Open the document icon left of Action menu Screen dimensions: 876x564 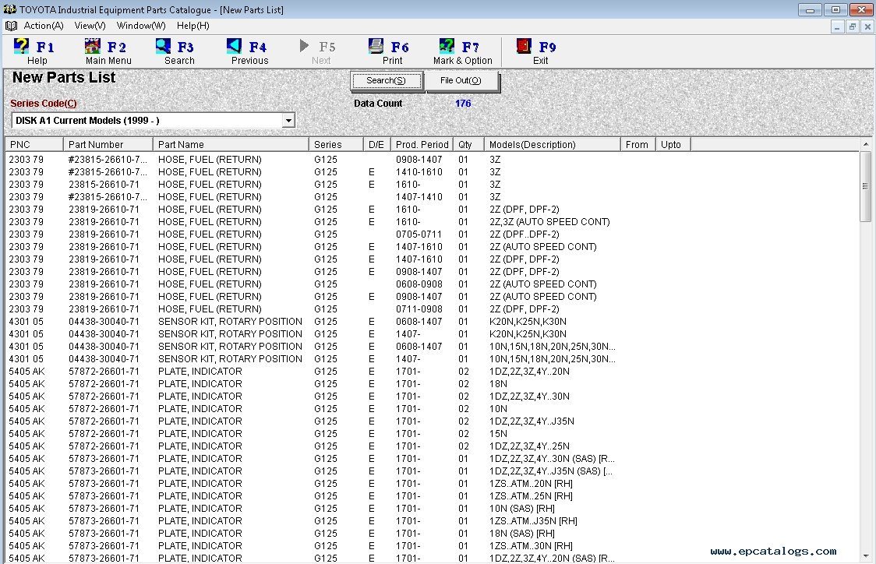[x=11, y=26]
